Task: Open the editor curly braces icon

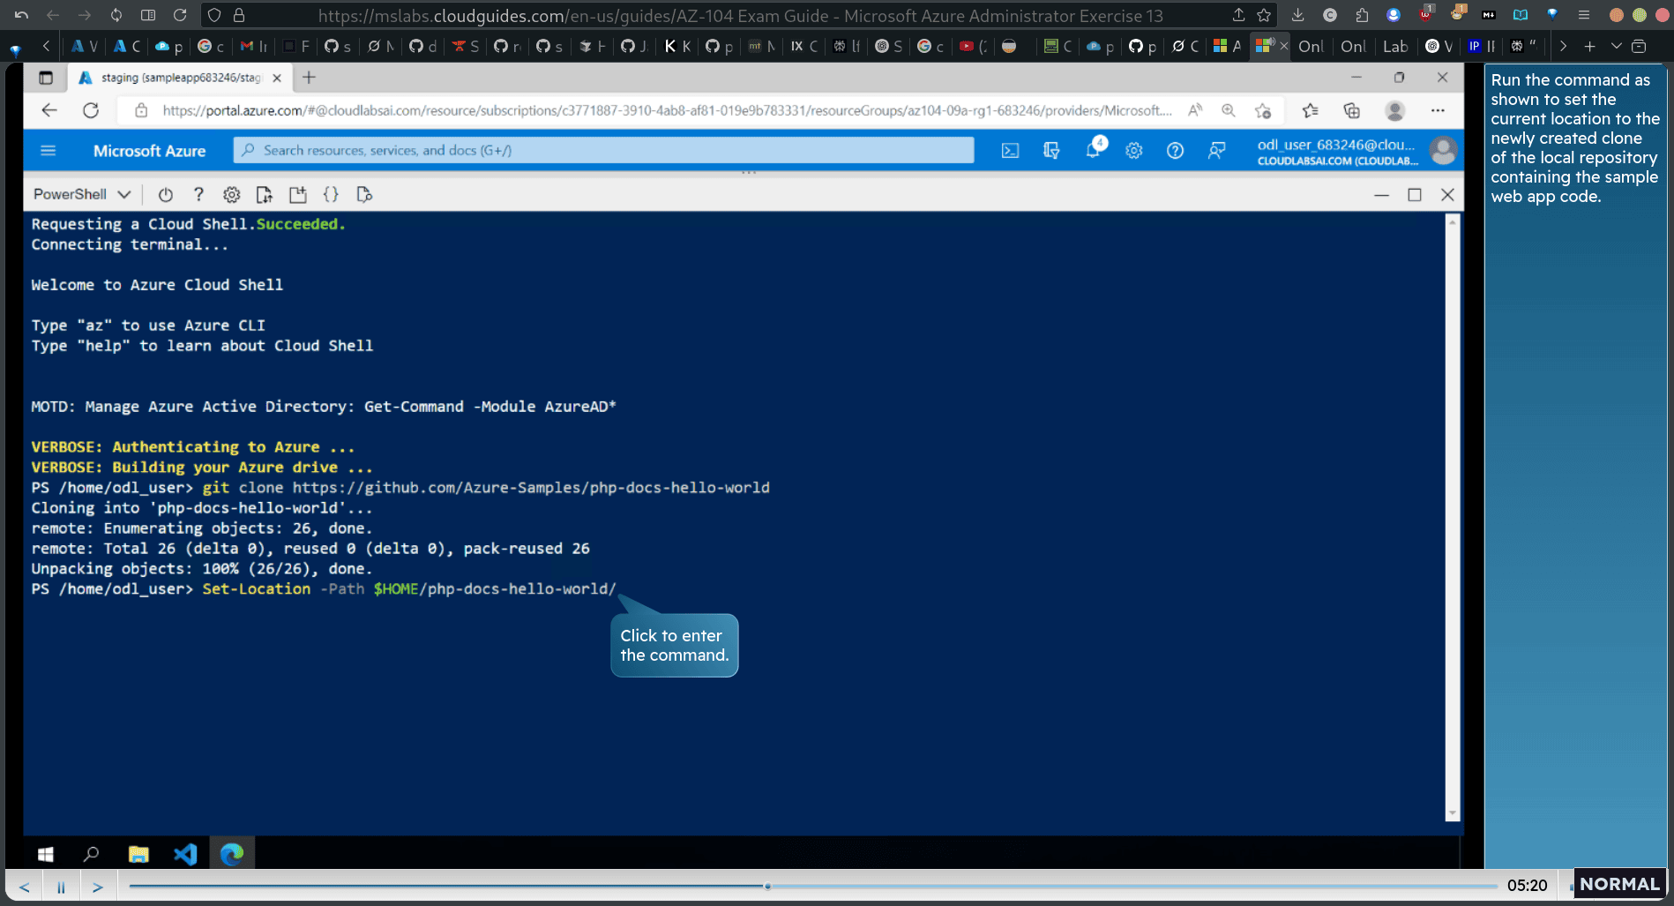Action: [331, 194]
